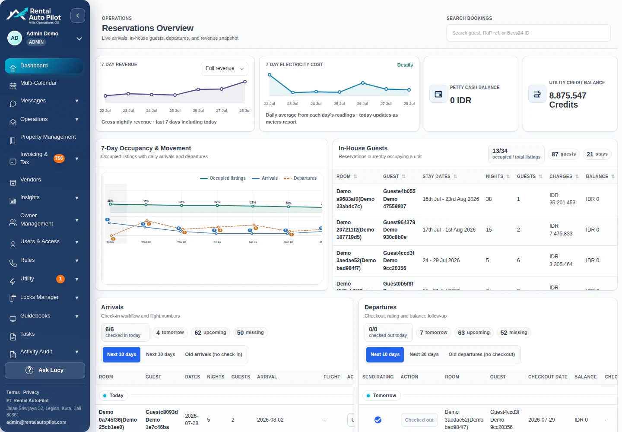The image size is (622, 432).
Task: Click the utility credit transfer icon
Action: [x=537, y=94]
